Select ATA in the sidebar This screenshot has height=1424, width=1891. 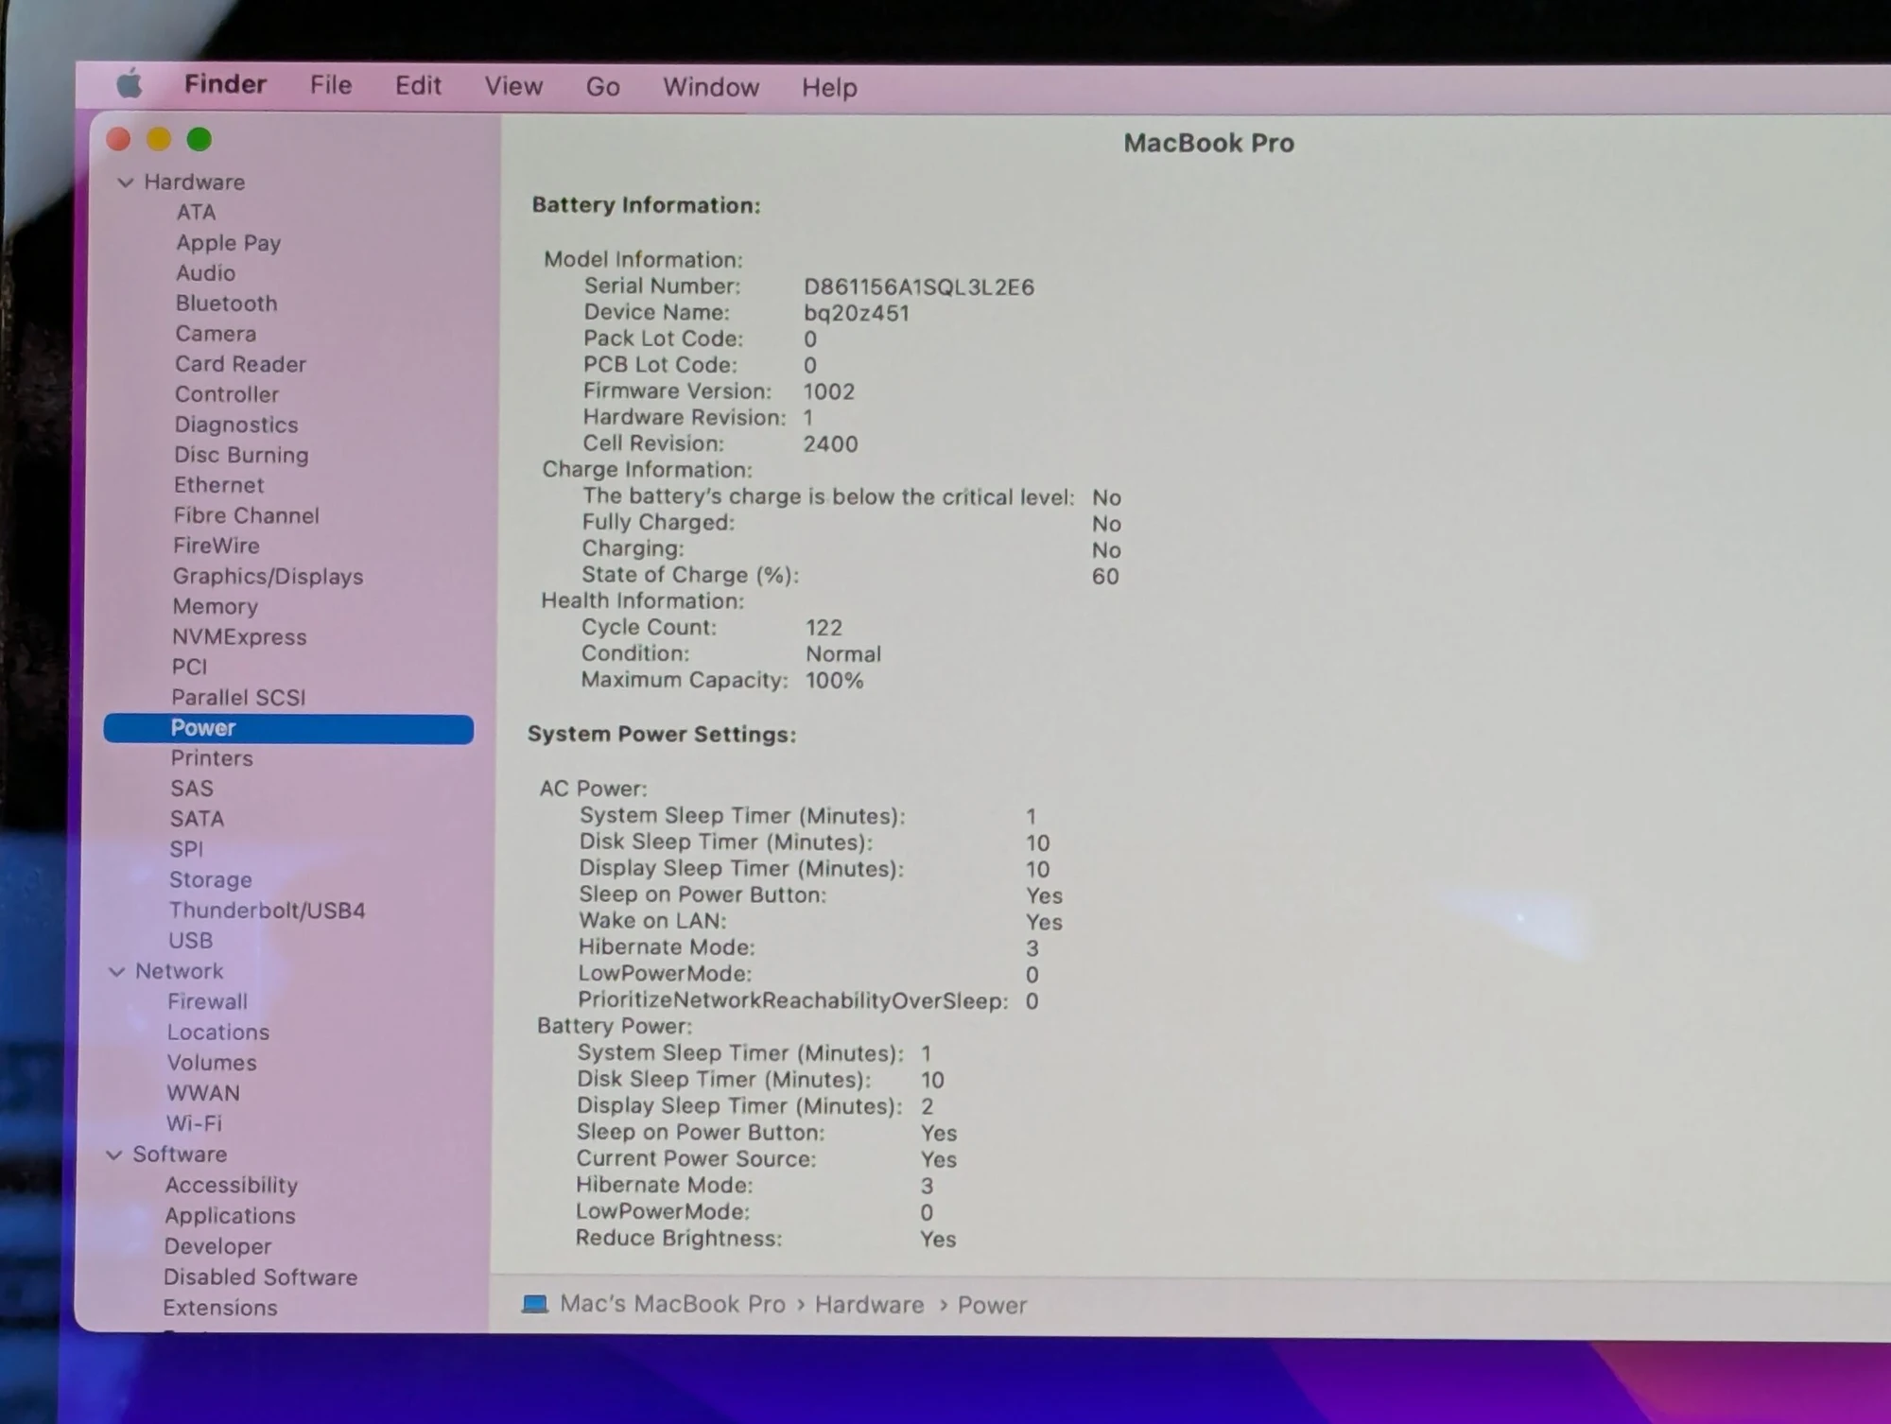[196, 212]
